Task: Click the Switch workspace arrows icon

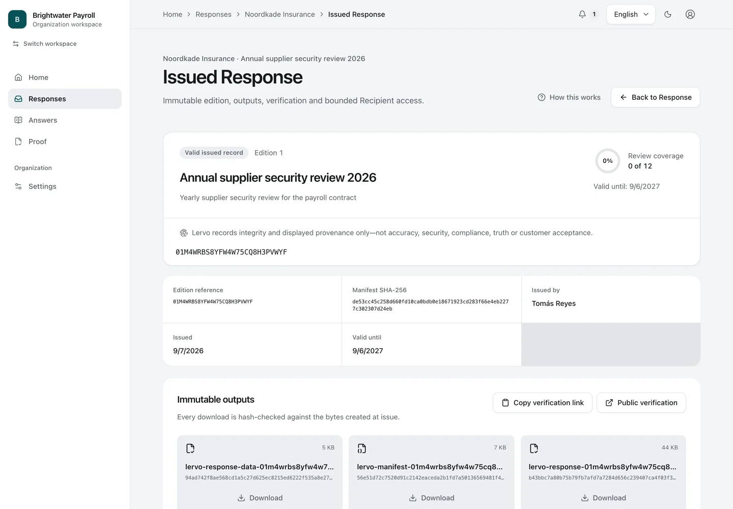Action: coord(16,44)
